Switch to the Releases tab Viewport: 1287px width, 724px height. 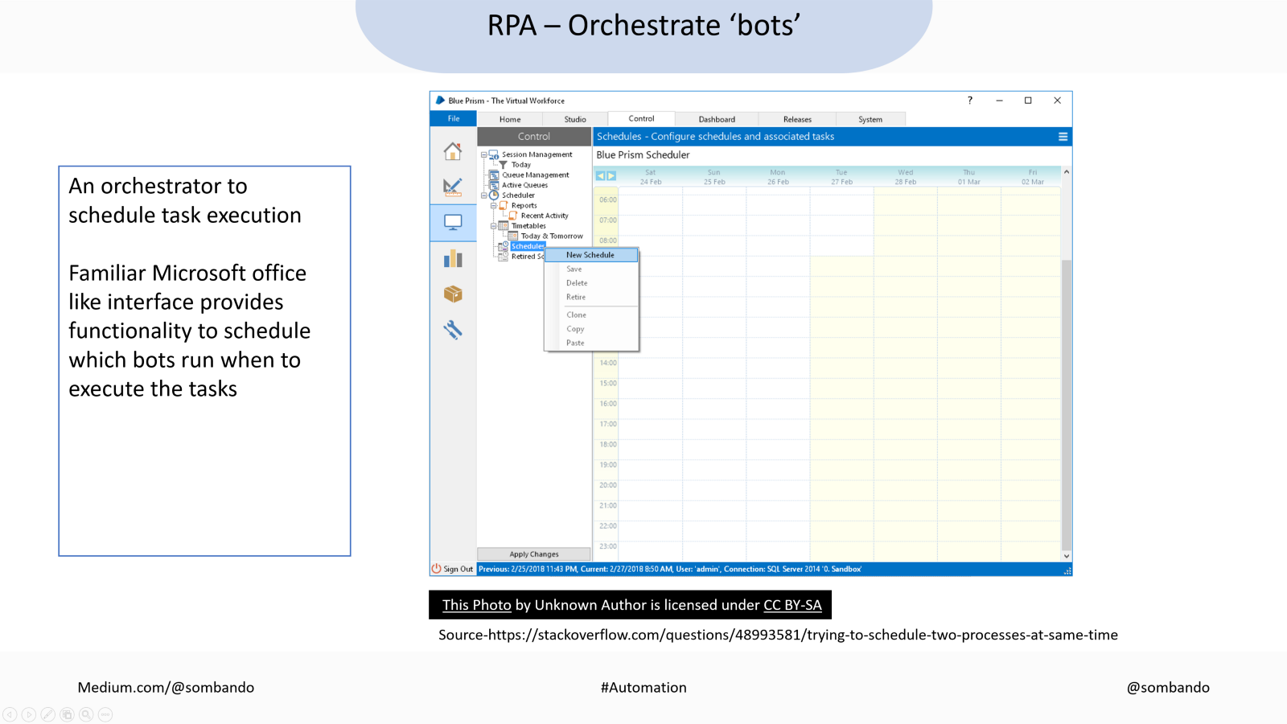click(x=797, y=119)
